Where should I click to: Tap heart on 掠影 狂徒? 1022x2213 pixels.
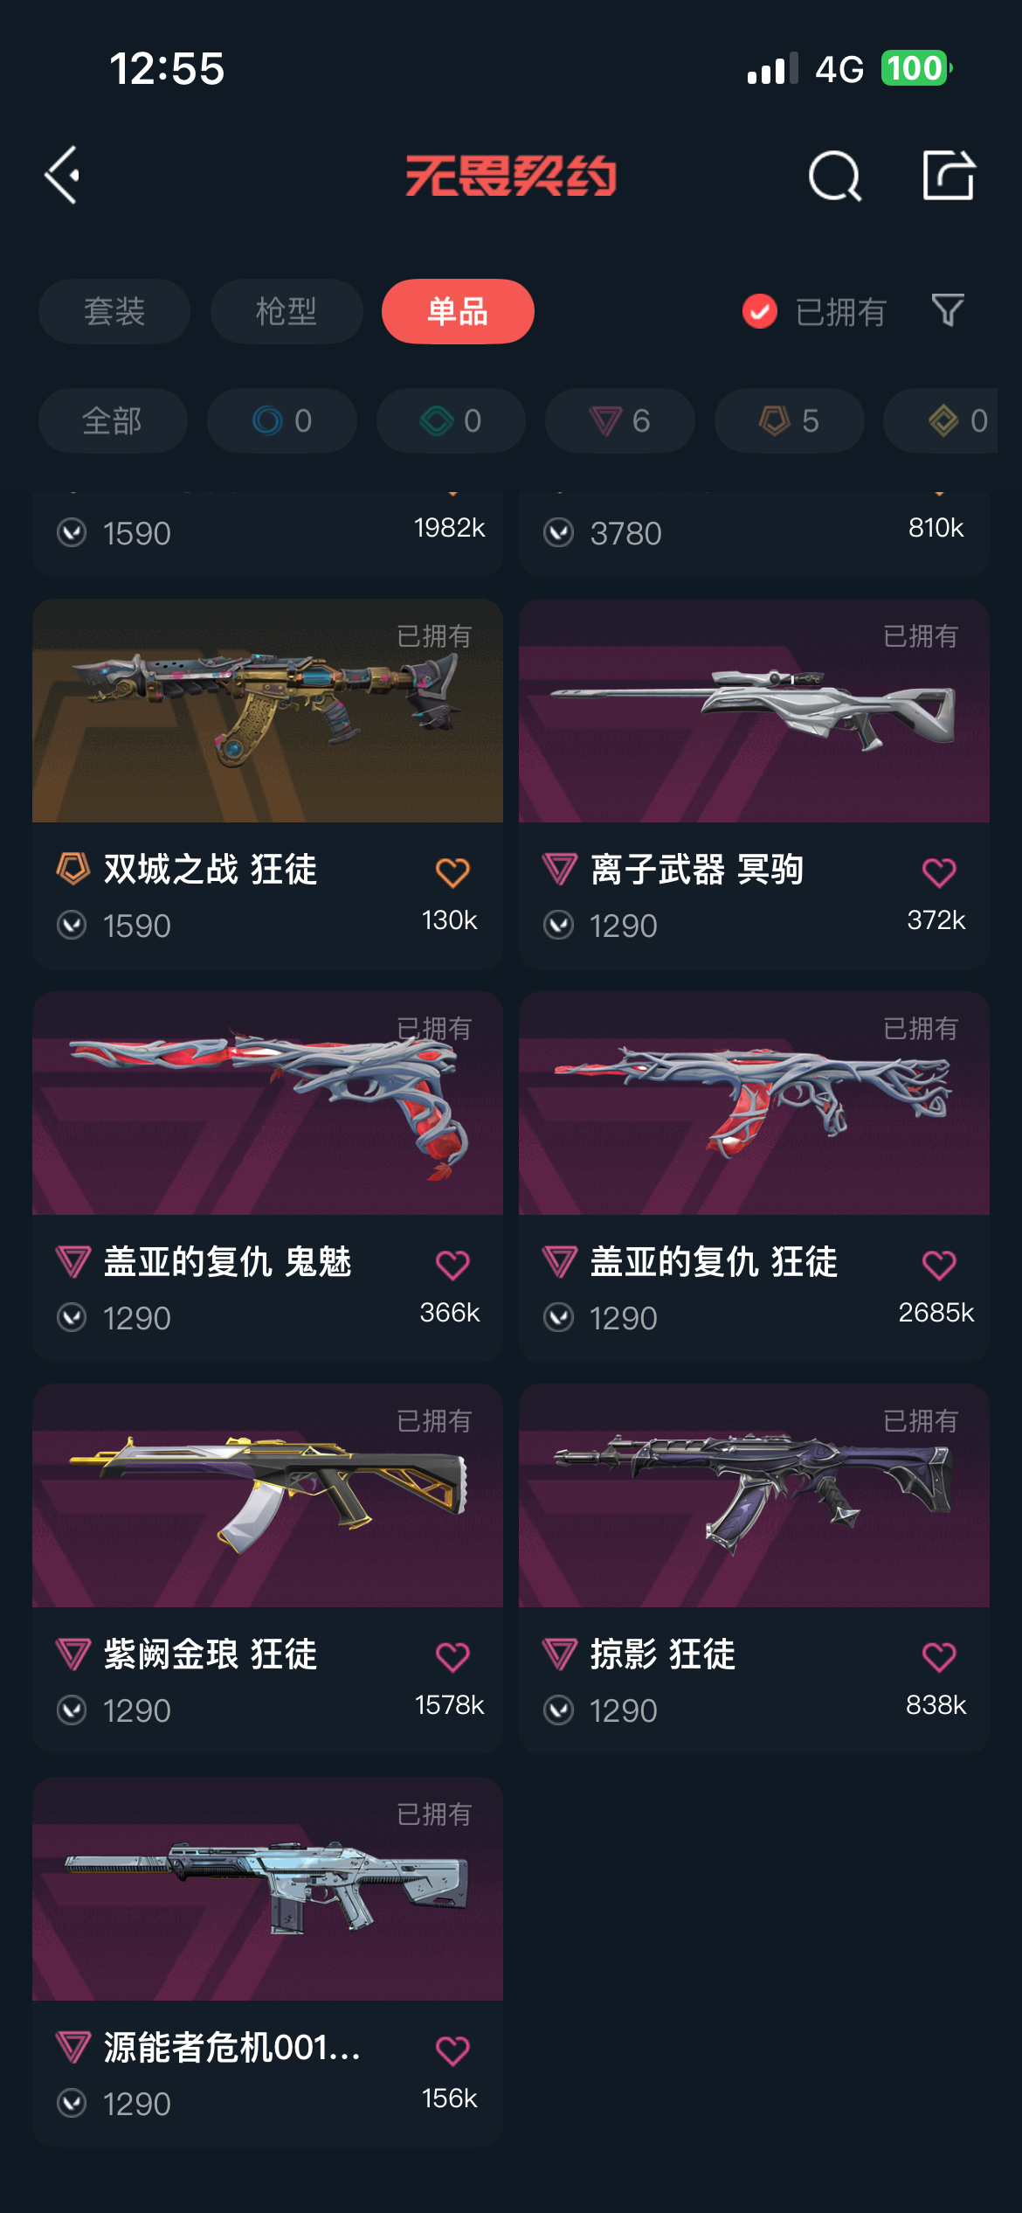pos(939,1657)
